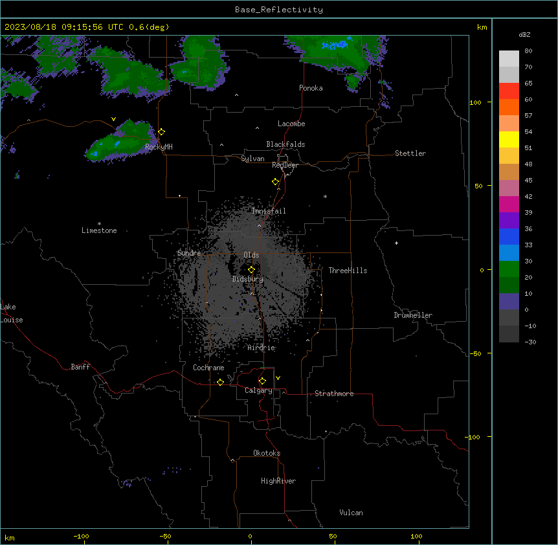
Task: Select the HighRiver label
Action: coord(278,481)
